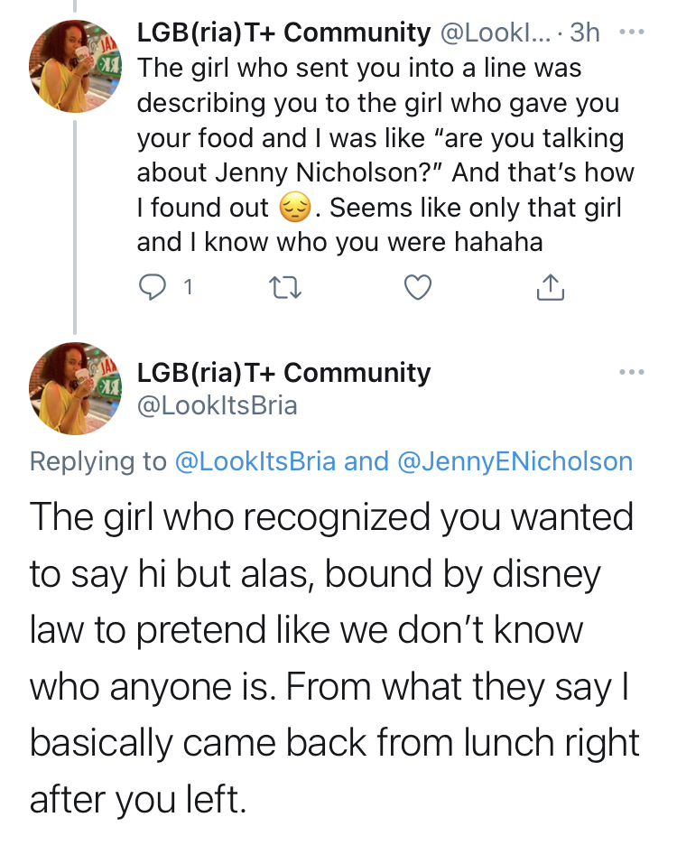View the lower tweet's profile picture
Screen dimensions: 677x845
[x=76, y=388]
